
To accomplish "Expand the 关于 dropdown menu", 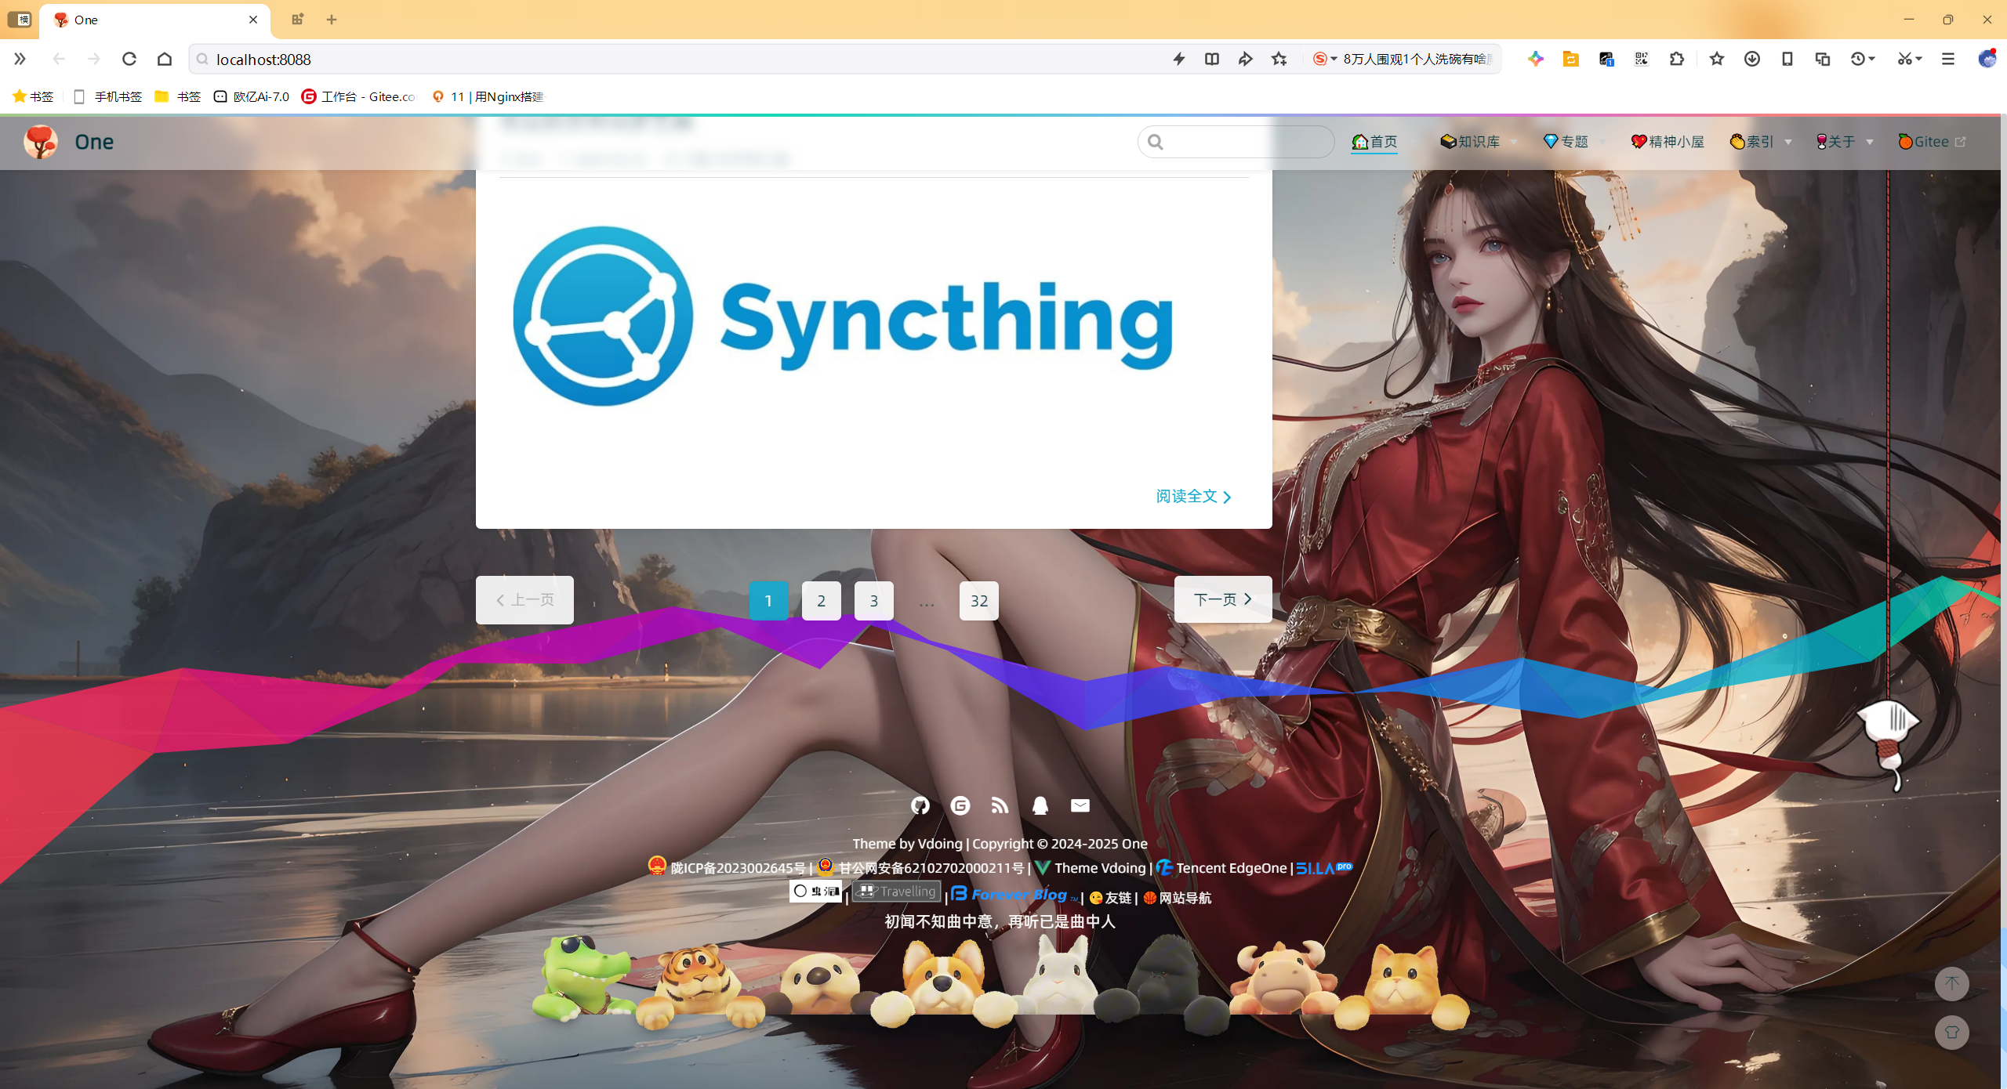I will point(1845,142).
